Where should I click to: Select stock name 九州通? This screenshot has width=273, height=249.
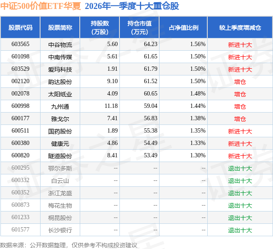tap(60, 107)
